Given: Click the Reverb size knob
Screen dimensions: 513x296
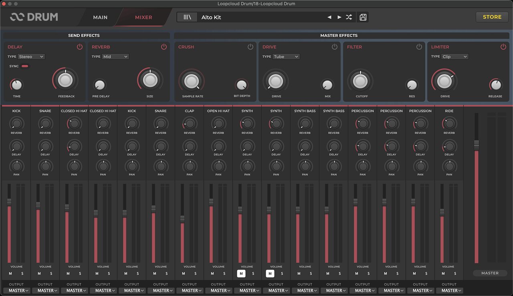Looking at the screenshot, I should [x=150, y=80].
